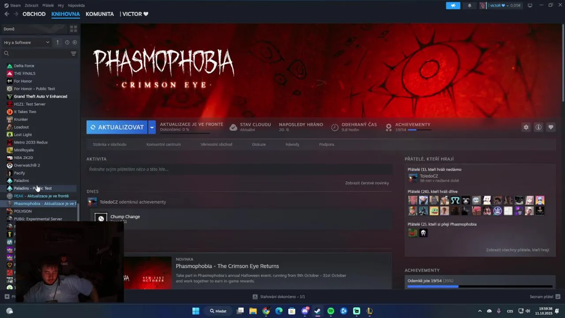Image resolution: width=565 pixels, height=318 pixels.
Task: Open Věrnostní obchod link
Action: click(x=216, y=144)
